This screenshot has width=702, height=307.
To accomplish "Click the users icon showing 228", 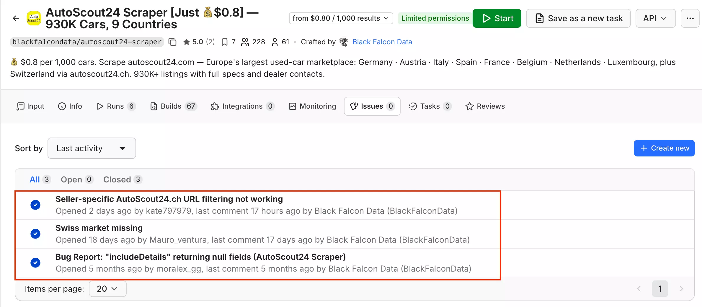I will click(245, 42).
